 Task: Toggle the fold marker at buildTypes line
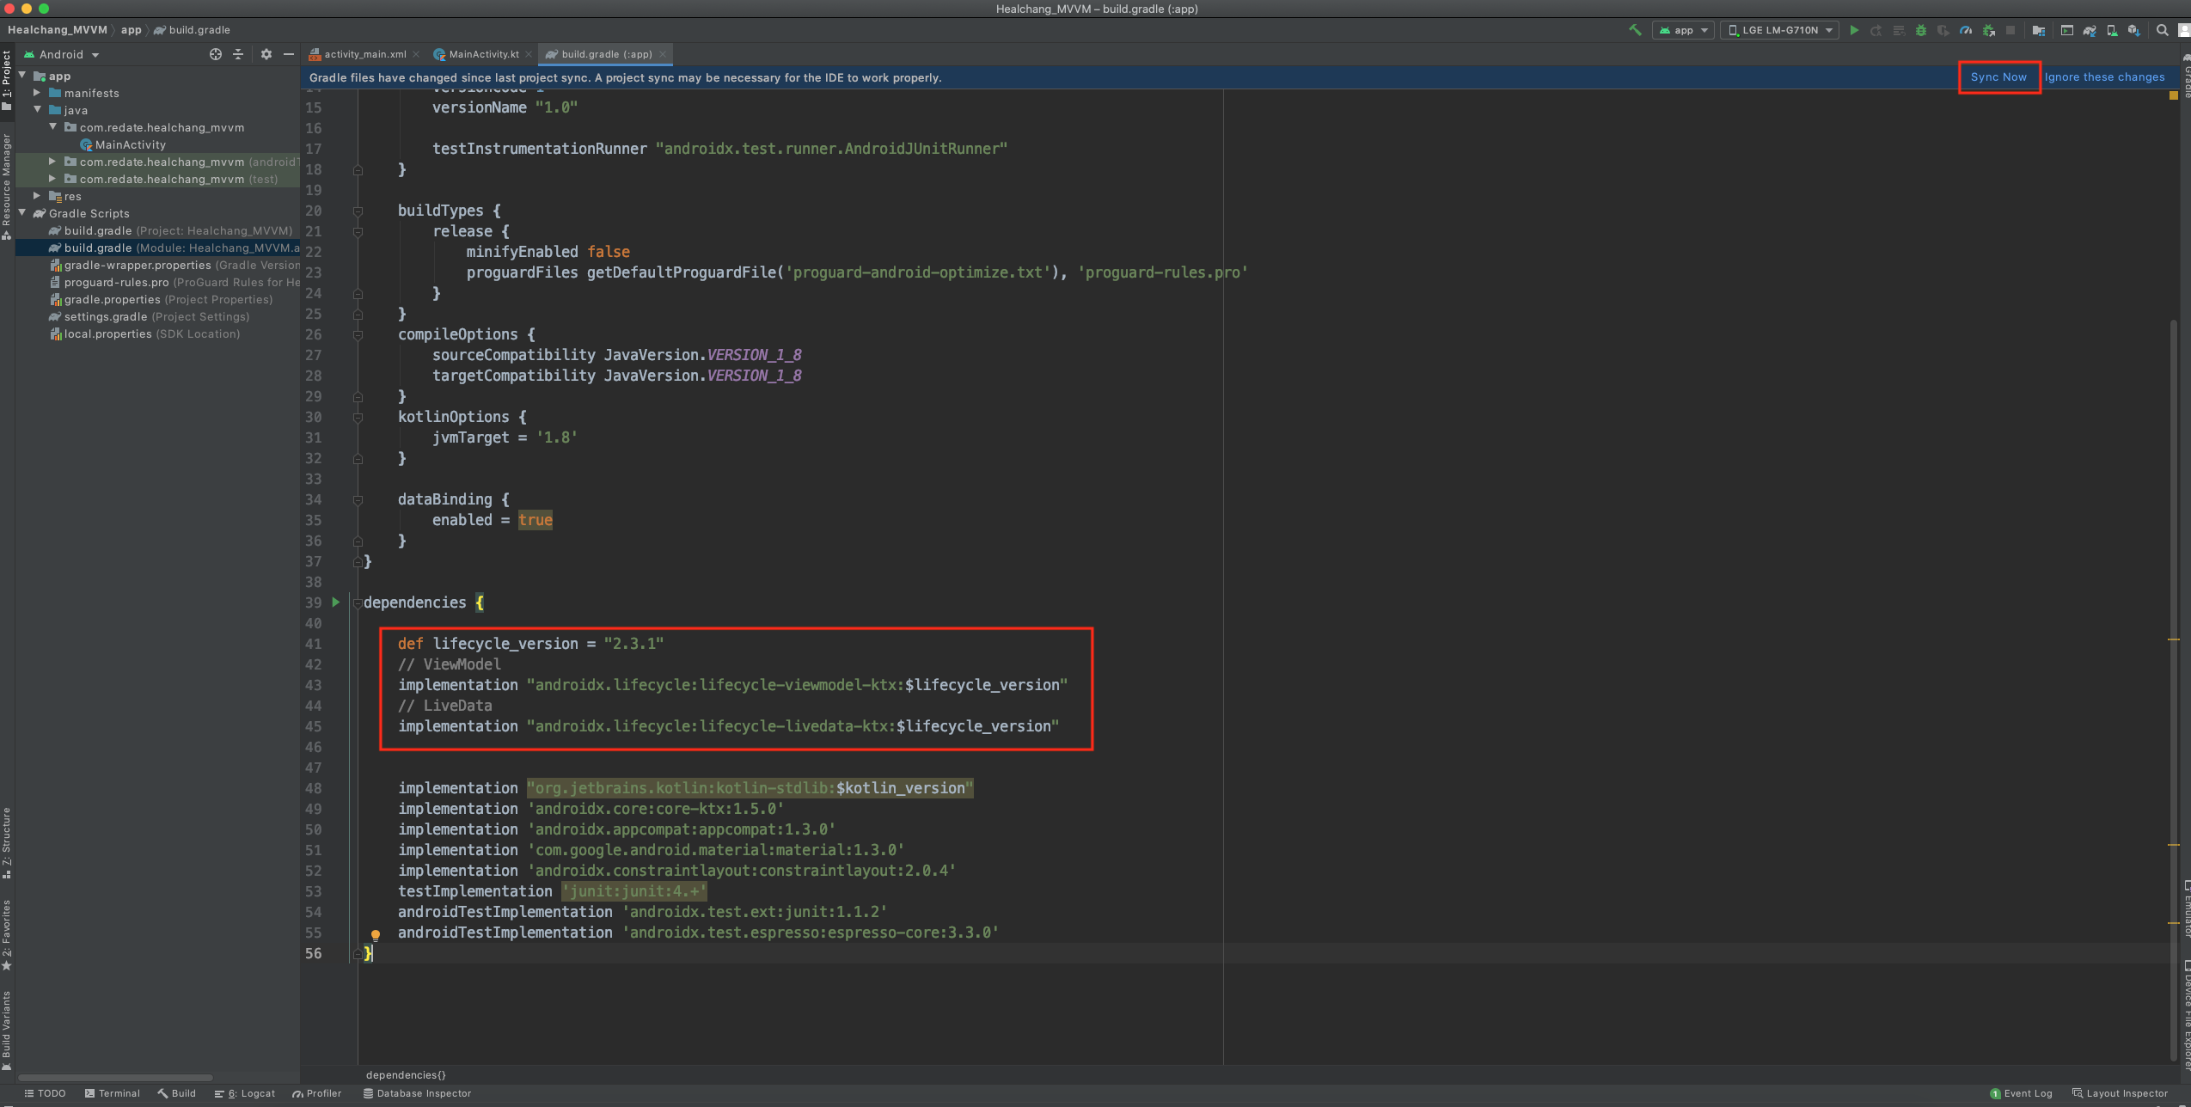coord(358,211)
